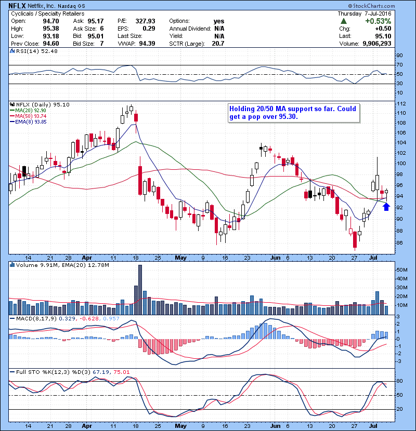
Task: Click the Options value yes
Action: pos(219,21)
